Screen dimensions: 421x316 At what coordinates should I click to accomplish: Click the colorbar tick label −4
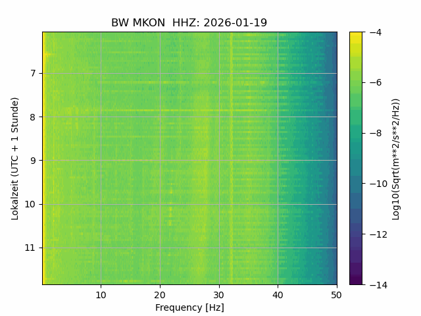[376, 32]
